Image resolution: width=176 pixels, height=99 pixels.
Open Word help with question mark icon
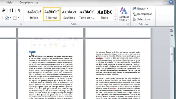(x=171, y=2)
